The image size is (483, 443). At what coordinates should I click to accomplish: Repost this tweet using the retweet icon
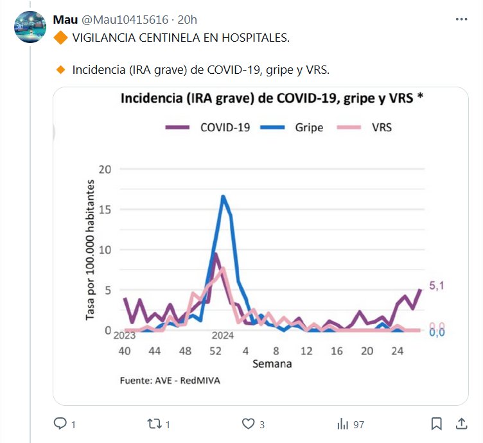tap(154, 424)
